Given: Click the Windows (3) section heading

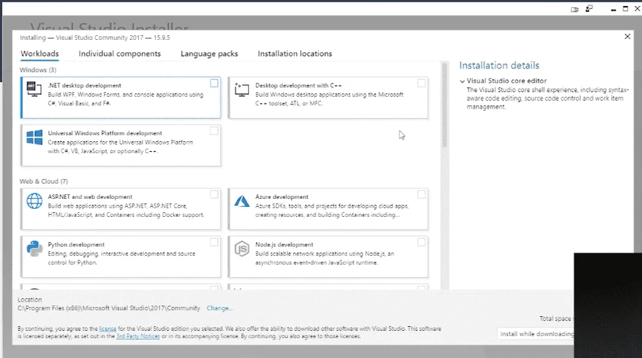Looking at the screenshot, I should tap(38, 70).
